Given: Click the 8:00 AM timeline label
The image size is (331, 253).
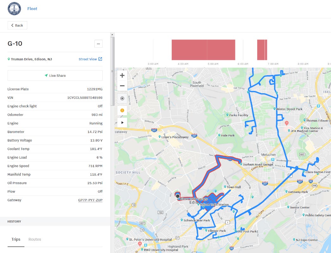Looking at the screenshot, I should [303, 64].
